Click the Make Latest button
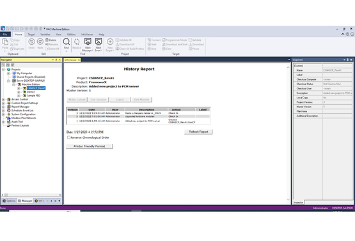This screenshot has width=355, height=241. point(77,100)
